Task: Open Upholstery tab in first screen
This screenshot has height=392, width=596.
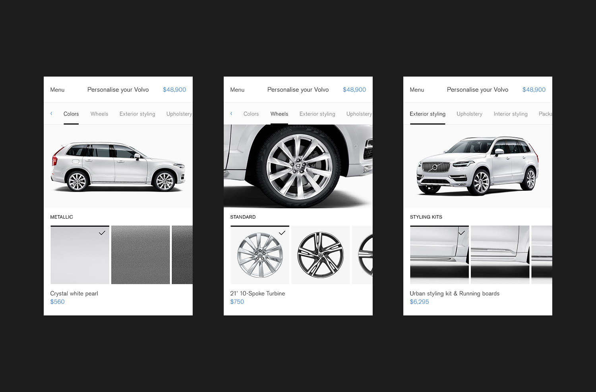Action: [179, 114]
